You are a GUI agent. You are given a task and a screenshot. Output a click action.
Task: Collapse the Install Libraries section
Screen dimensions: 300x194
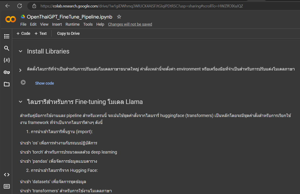tap(20, 51)
